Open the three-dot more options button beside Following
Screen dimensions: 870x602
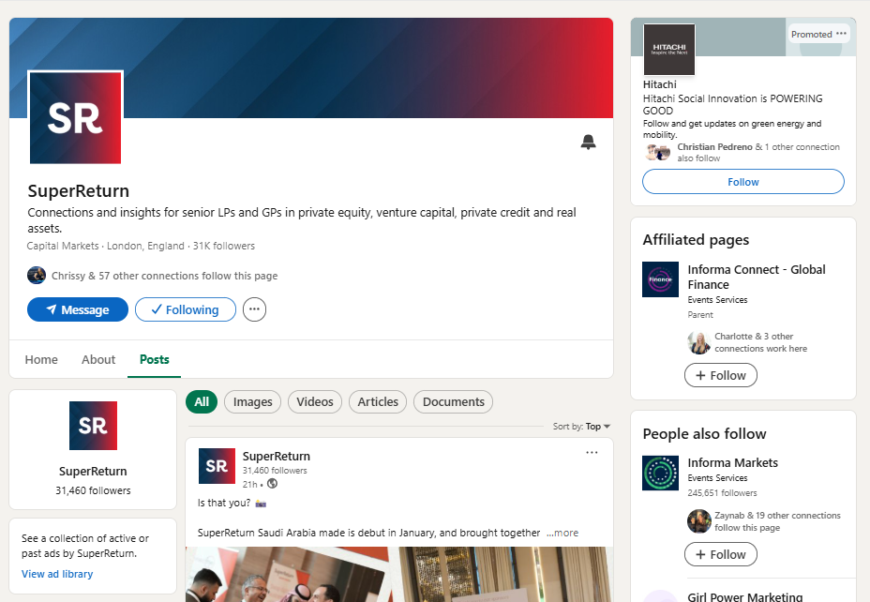click(254, 309)
